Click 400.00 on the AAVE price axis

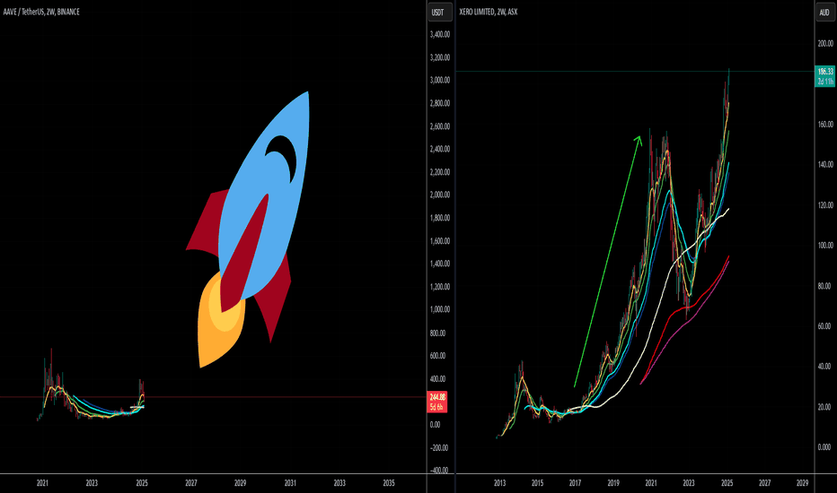(437, 379)
